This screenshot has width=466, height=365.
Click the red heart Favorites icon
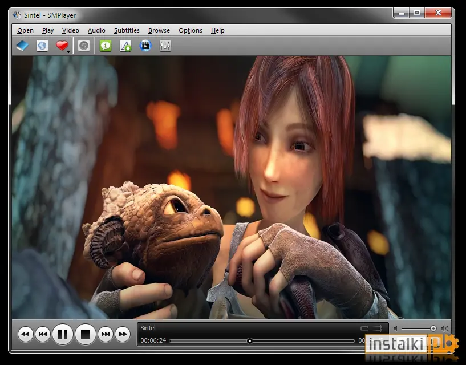(62, 46)
